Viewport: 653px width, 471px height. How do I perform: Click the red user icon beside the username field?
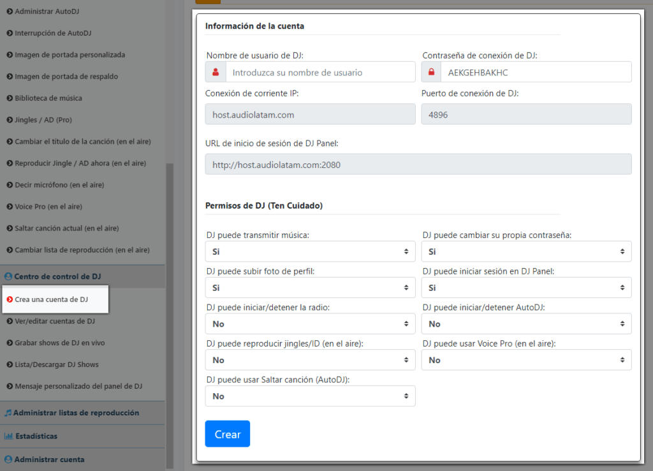coord(216,72)
